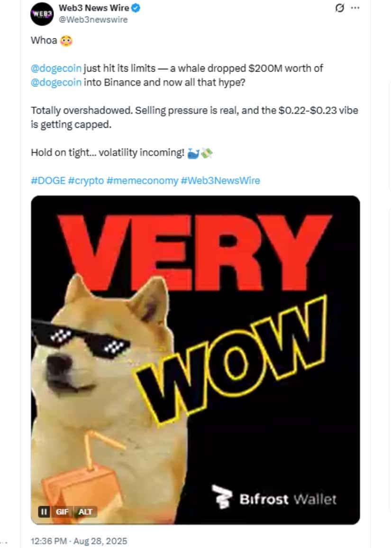Open the first @dogecoin mention
The image size is (391, 548).
56,68
